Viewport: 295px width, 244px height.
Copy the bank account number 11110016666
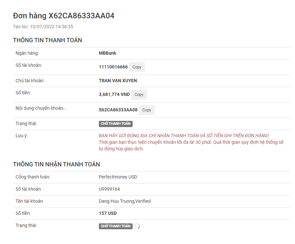click(x=137, y=67)
